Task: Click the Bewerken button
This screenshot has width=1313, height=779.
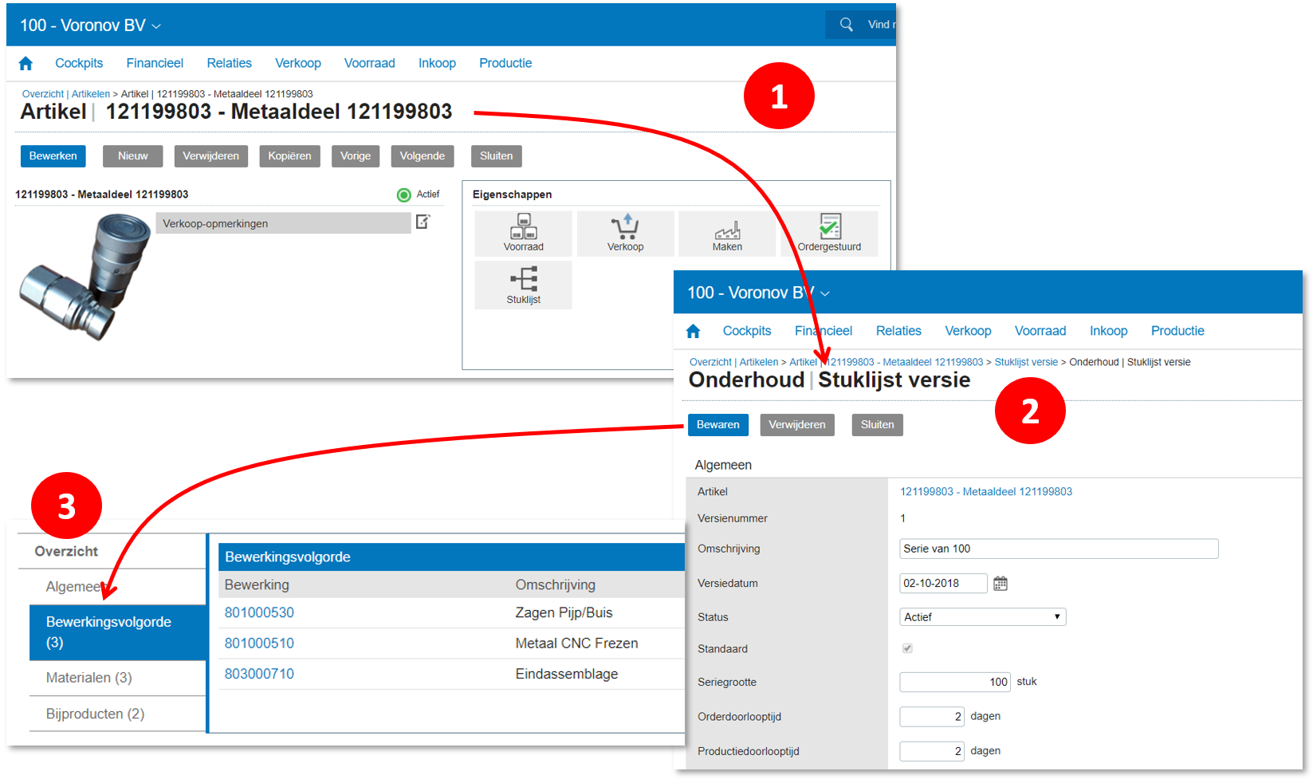Action: click(x=53, y=156)
